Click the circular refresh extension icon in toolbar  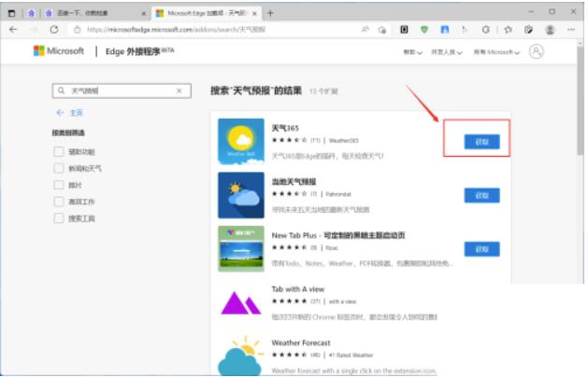(485, 30)
